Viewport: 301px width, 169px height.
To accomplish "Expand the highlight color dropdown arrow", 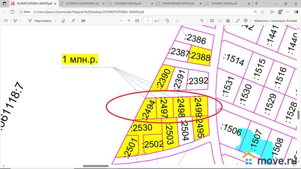I will point(21,21).
